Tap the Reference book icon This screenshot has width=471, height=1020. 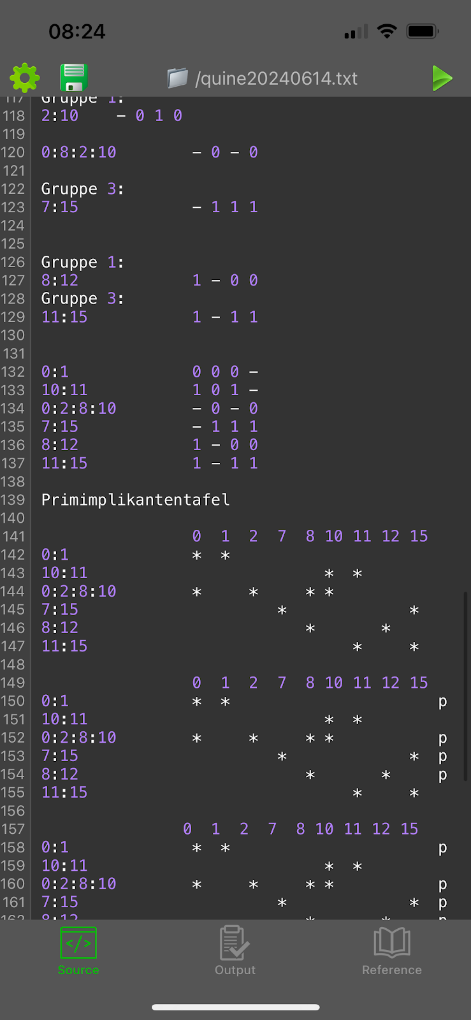tap(391, 942)
